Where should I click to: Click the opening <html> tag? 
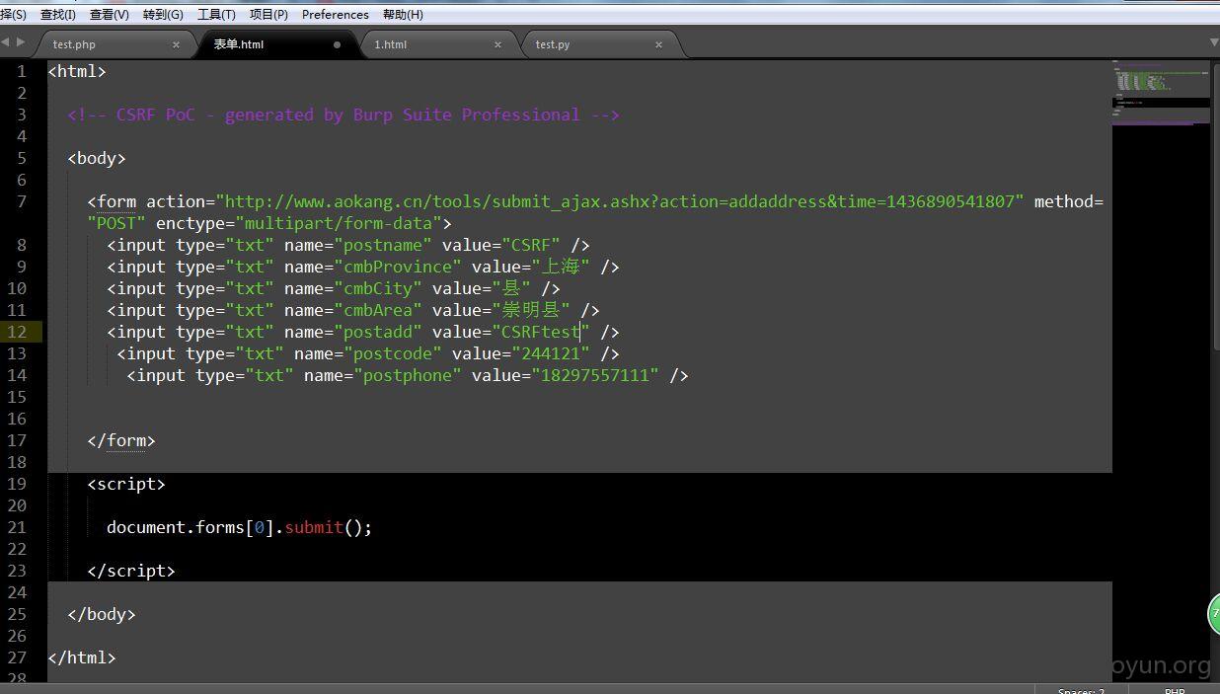coord(77,71)
